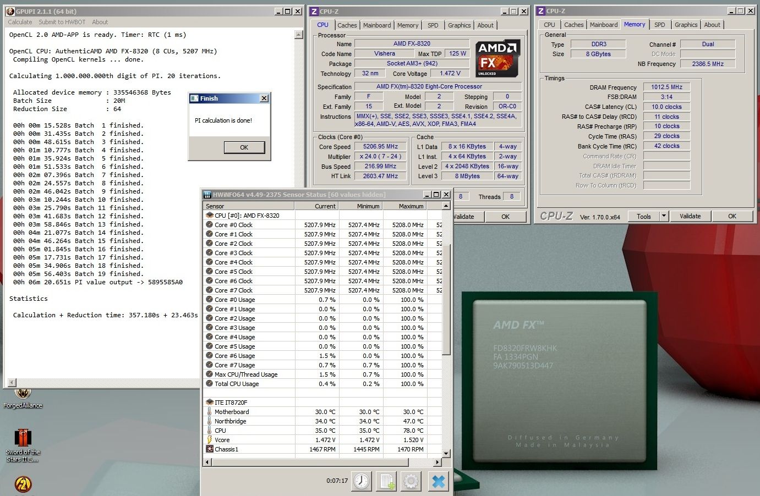Click OK in the Finish dialog
The image size is (760, 496).
(x=244, y=147)
